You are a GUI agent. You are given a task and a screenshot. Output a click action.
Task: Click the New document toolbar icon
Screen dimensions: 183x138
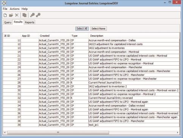(5, 15)
